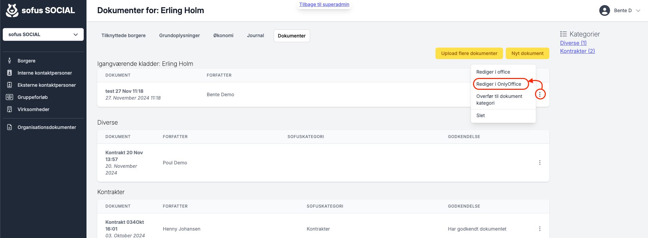Click the Eksterne kontaktpersoner icon
648x238 pixels.
point(9,85)
